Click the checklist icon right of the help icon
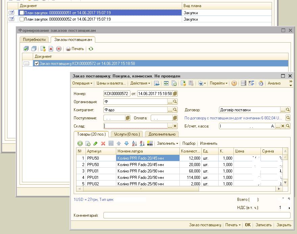Screen dimensions: 297x234 click(251, 83)
